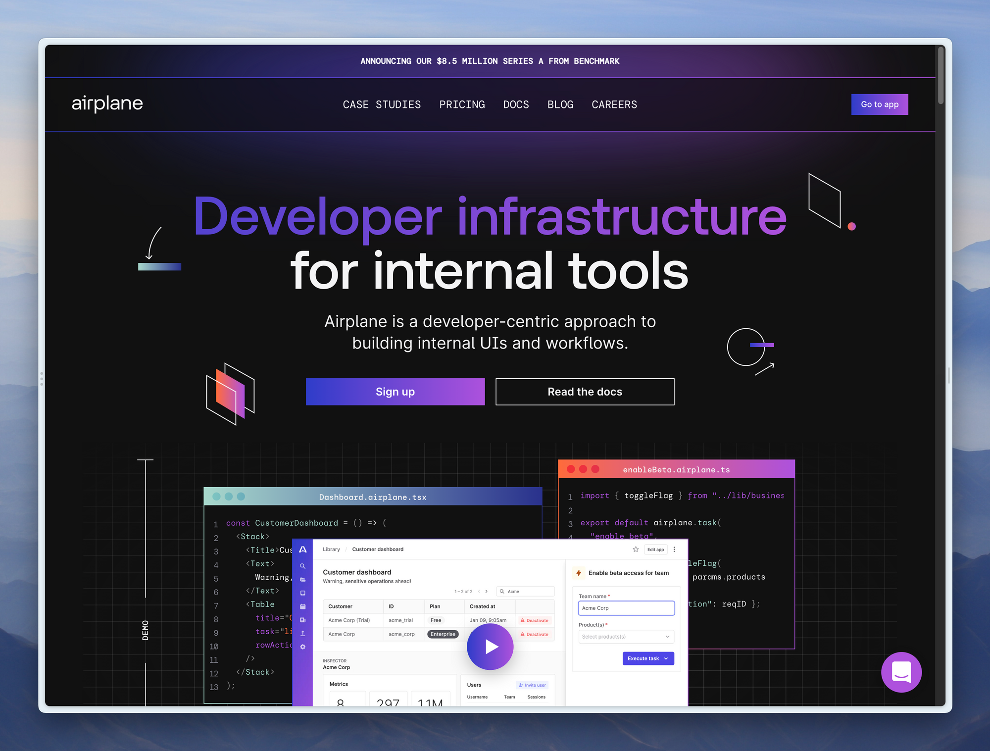The image size is (990, 751).
Task: Open the CAREERS page
Action: point(614,104)
